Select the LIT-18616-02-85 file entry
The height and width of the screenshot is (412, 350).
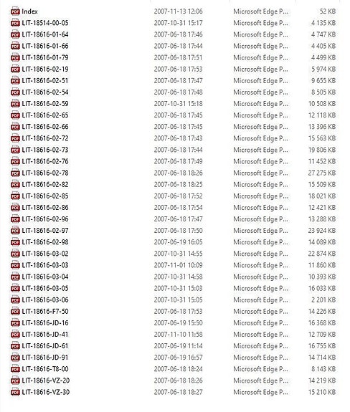[x=45, y=196]
